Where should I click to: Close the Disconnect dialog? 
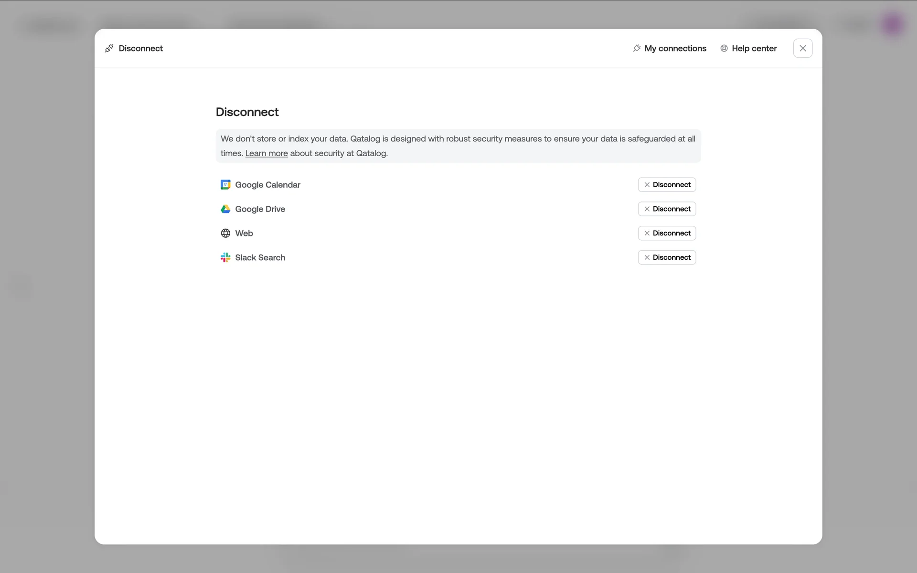tap(802, 48)
